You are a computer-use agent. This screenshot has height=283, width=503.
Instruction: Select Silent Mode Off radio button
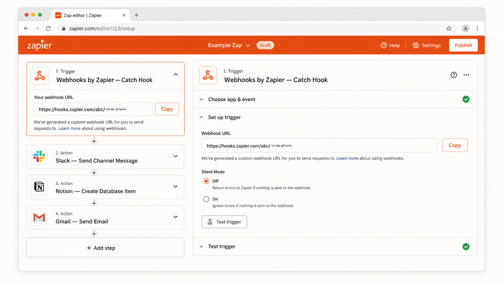[x=206, y=181]
